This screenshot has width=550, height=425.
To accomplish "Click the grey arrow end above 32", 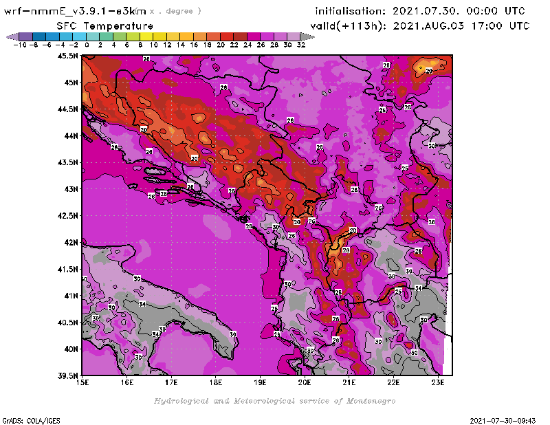I will pos(307,36).
